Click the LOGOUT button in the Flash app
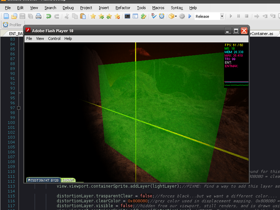Image resolution: width=280 pixels, height=210 pixels. (x=68, y=180)
